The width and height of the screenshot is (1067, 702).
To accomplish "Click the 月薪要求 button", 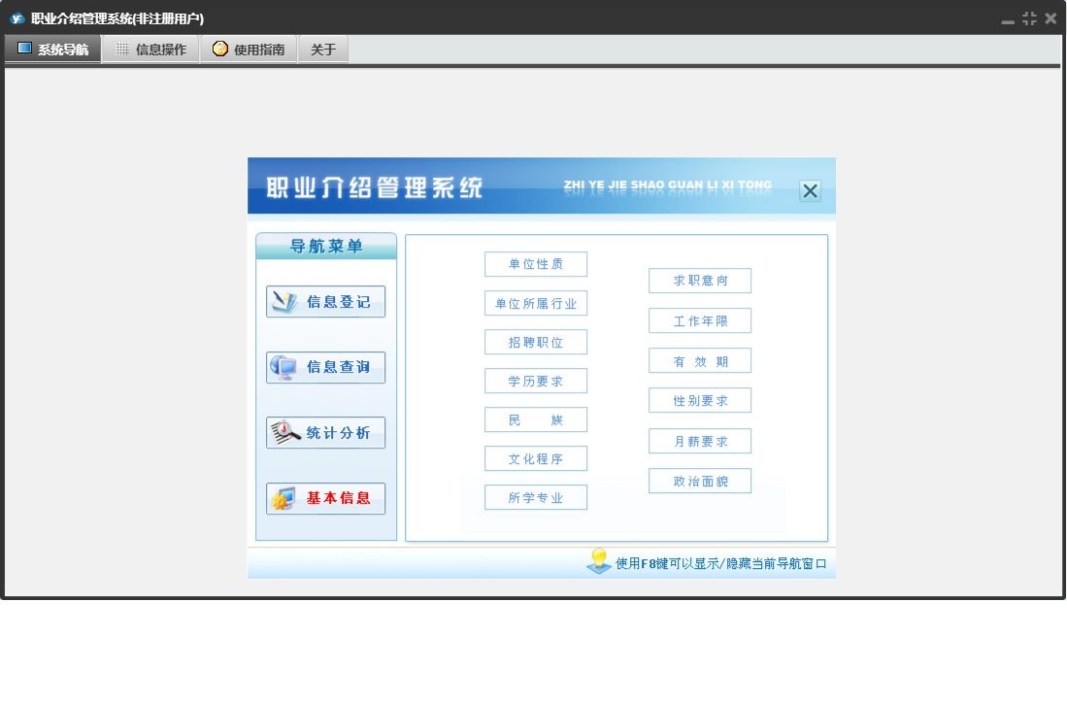I will point(700,441).
